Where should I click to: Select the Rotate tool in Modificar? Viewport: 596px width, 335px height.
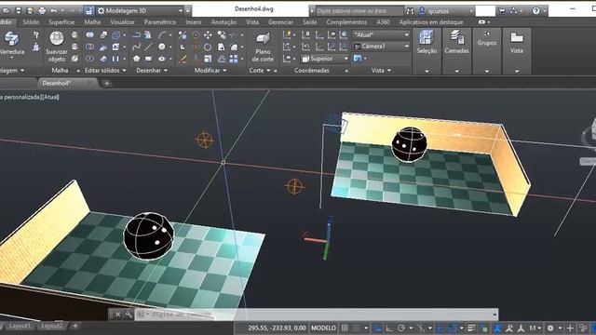208,47
